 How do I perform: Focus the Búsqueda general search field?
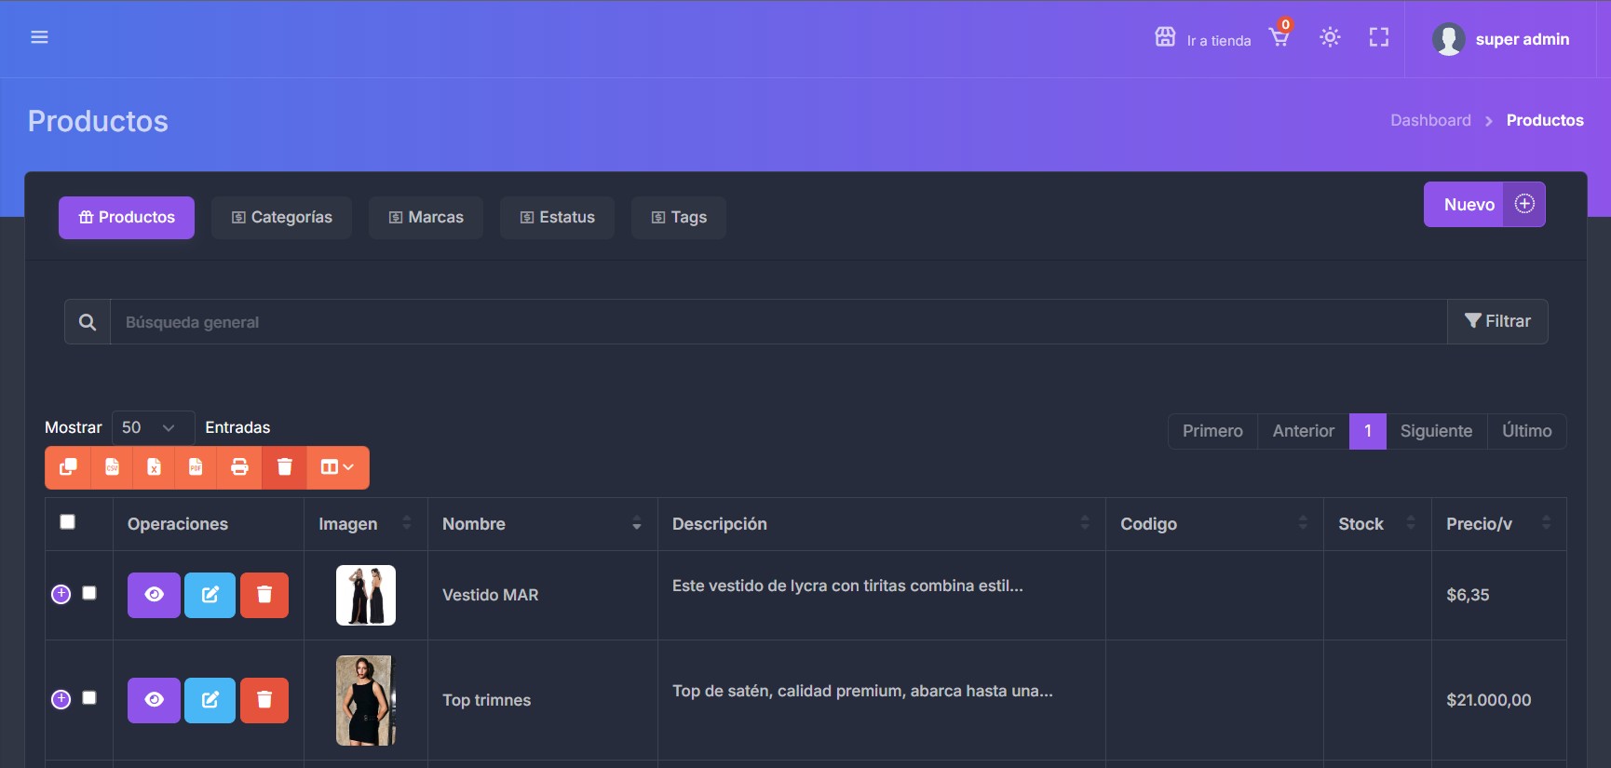pos(778,322)
